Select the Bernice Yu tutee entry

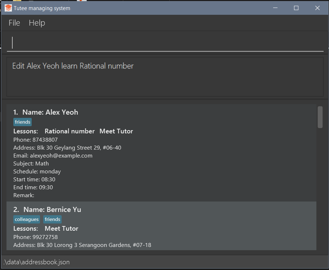point(52,209)
